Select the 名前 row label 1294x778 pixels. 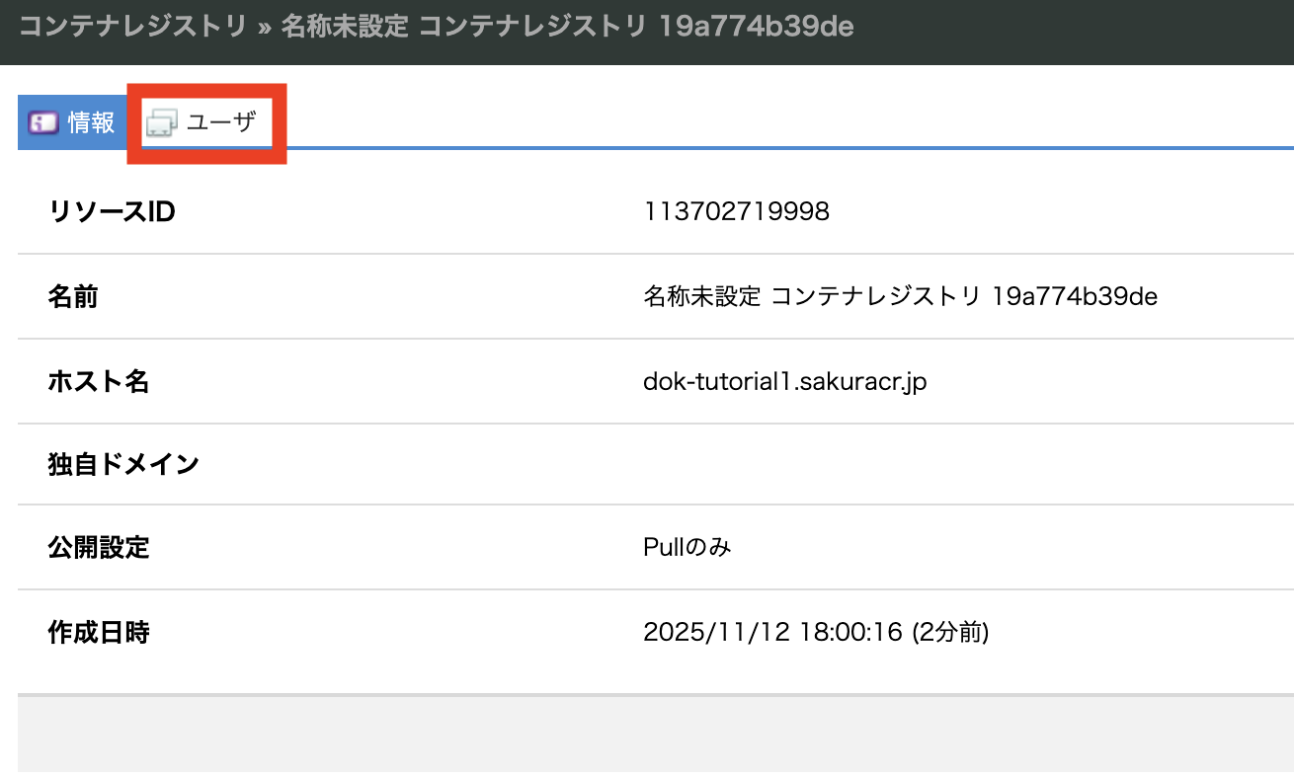(73, 296)
